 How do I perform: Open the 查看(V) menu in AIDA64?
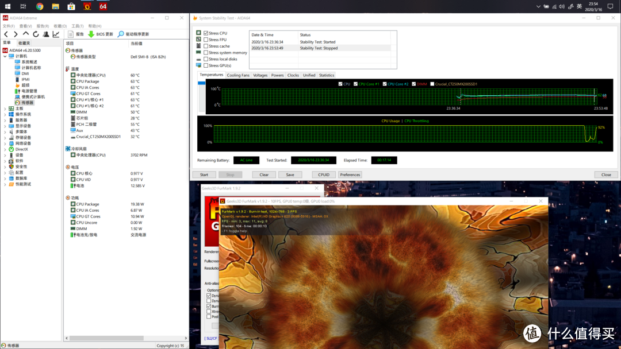pos(25,26)
